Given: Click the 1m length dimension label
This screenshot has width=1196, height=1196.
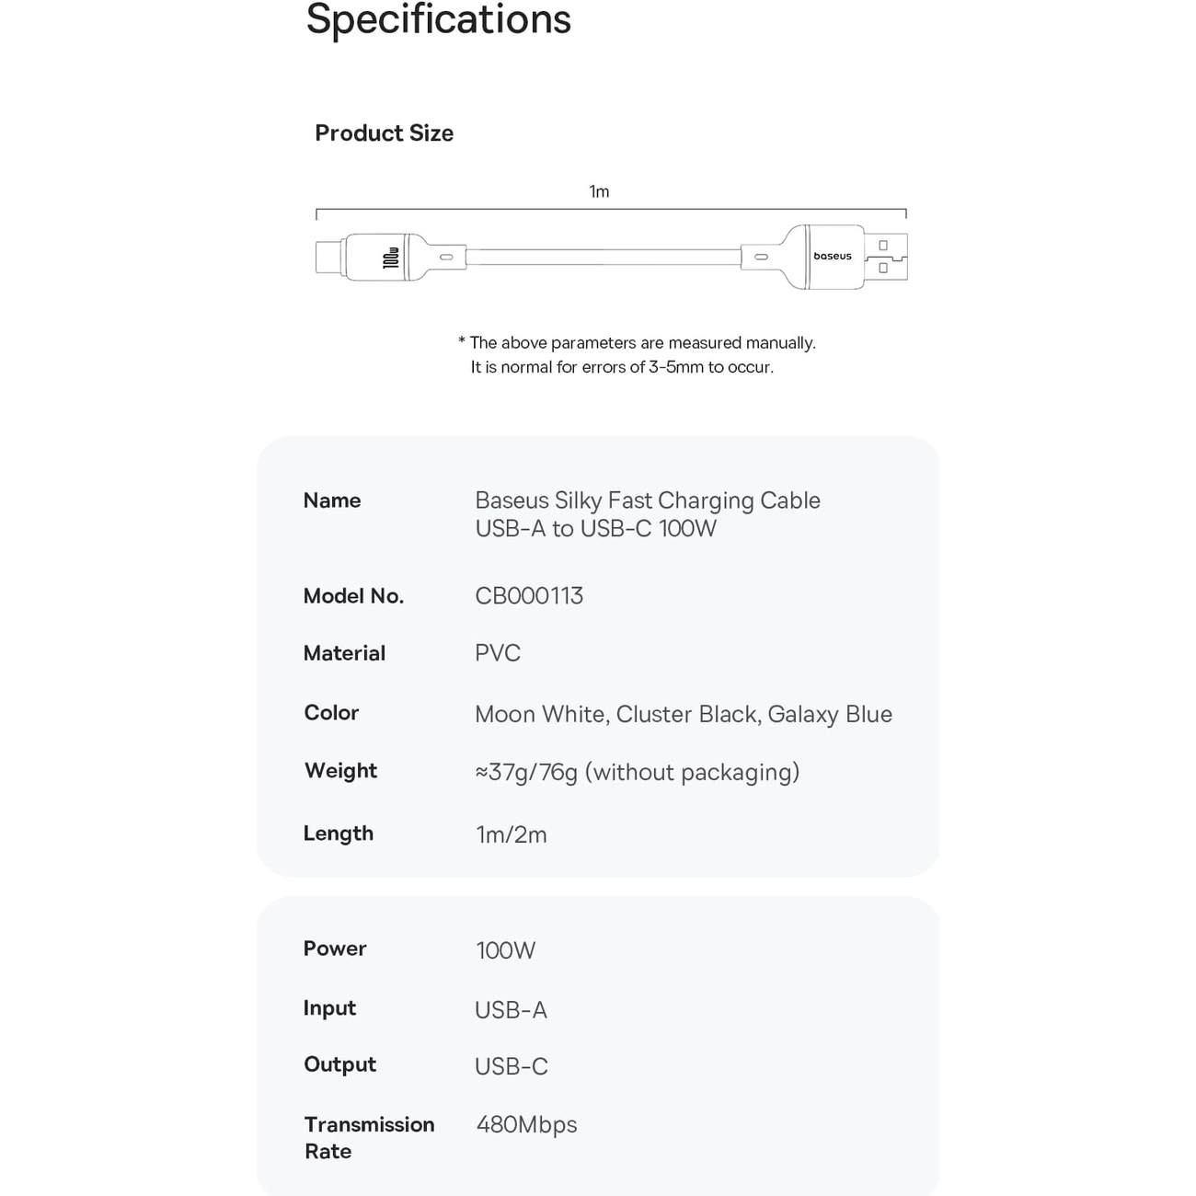Looking at the screenshot, I should point(599,191).
